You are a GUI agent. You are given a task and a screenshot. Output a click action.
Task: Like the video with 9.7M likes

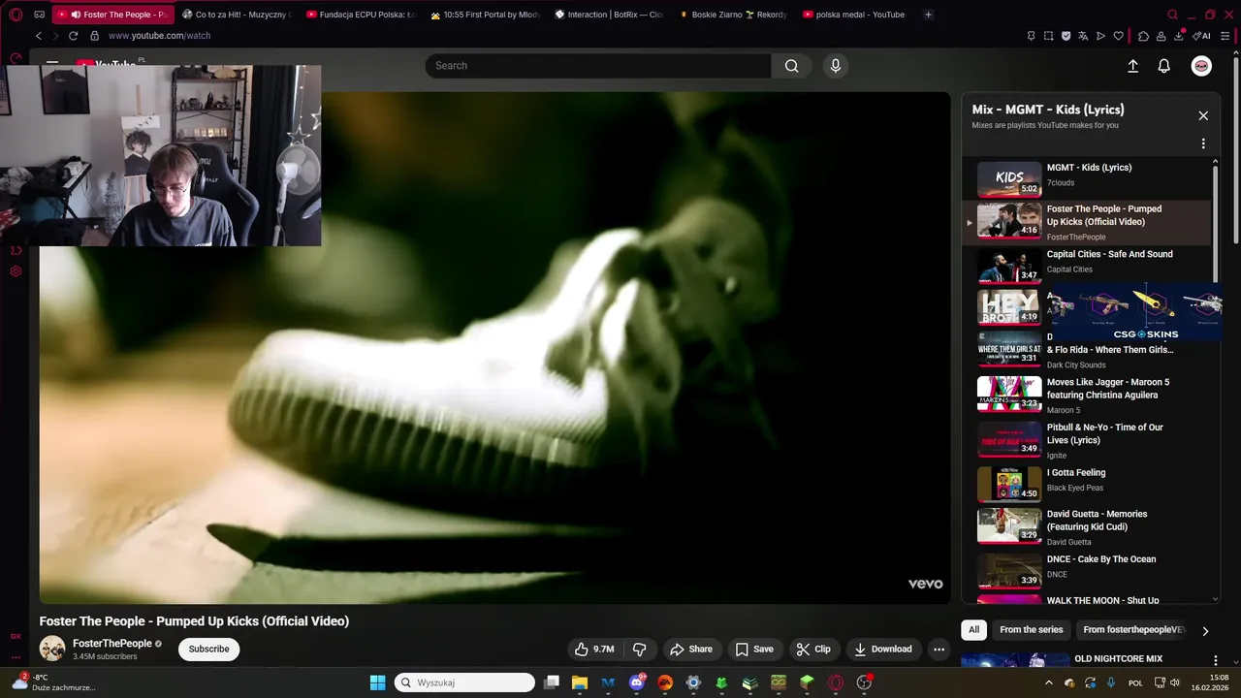click(593, 650)
